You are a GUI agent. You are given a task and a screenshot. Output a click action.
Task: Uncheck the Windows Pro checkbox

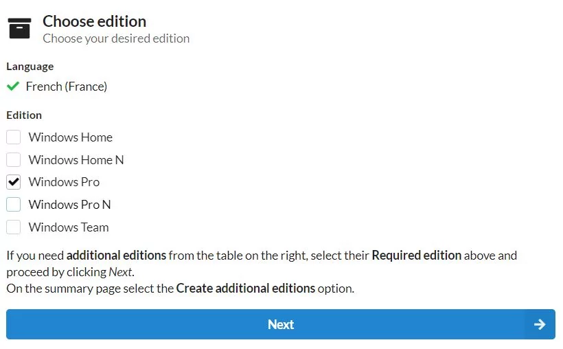(13, 182)
